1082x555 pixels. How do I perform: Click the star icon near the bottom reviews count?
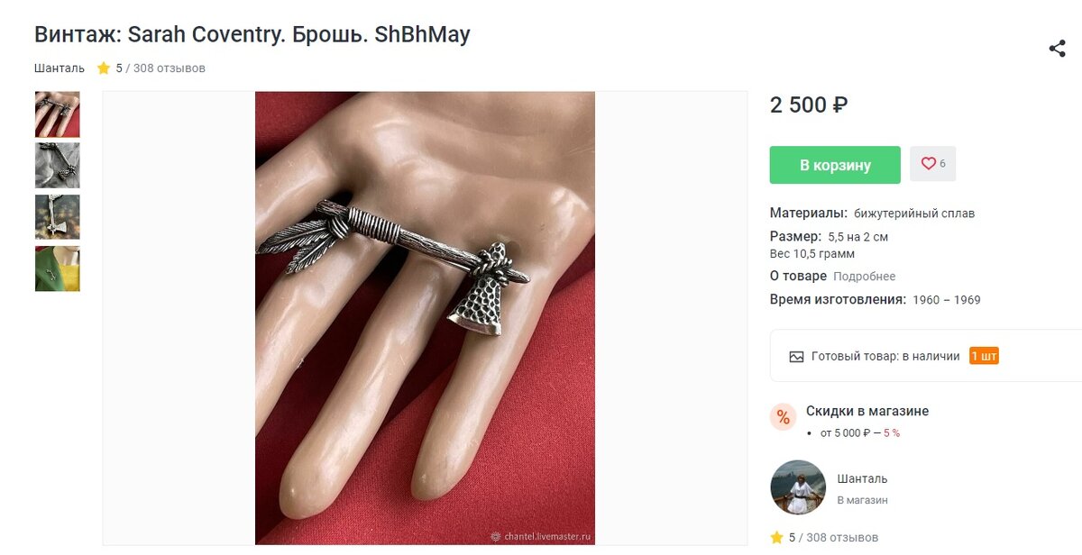775,536
